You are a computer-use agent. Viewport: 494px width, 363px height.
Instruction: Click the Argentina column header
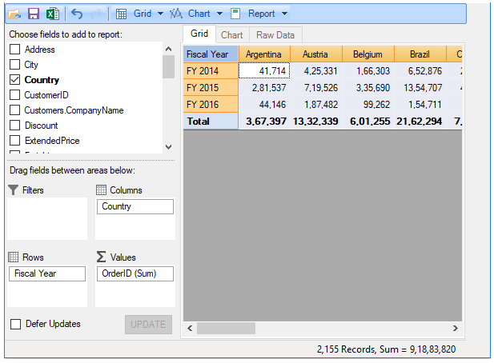pyautogui.click(x=264, y=54)
